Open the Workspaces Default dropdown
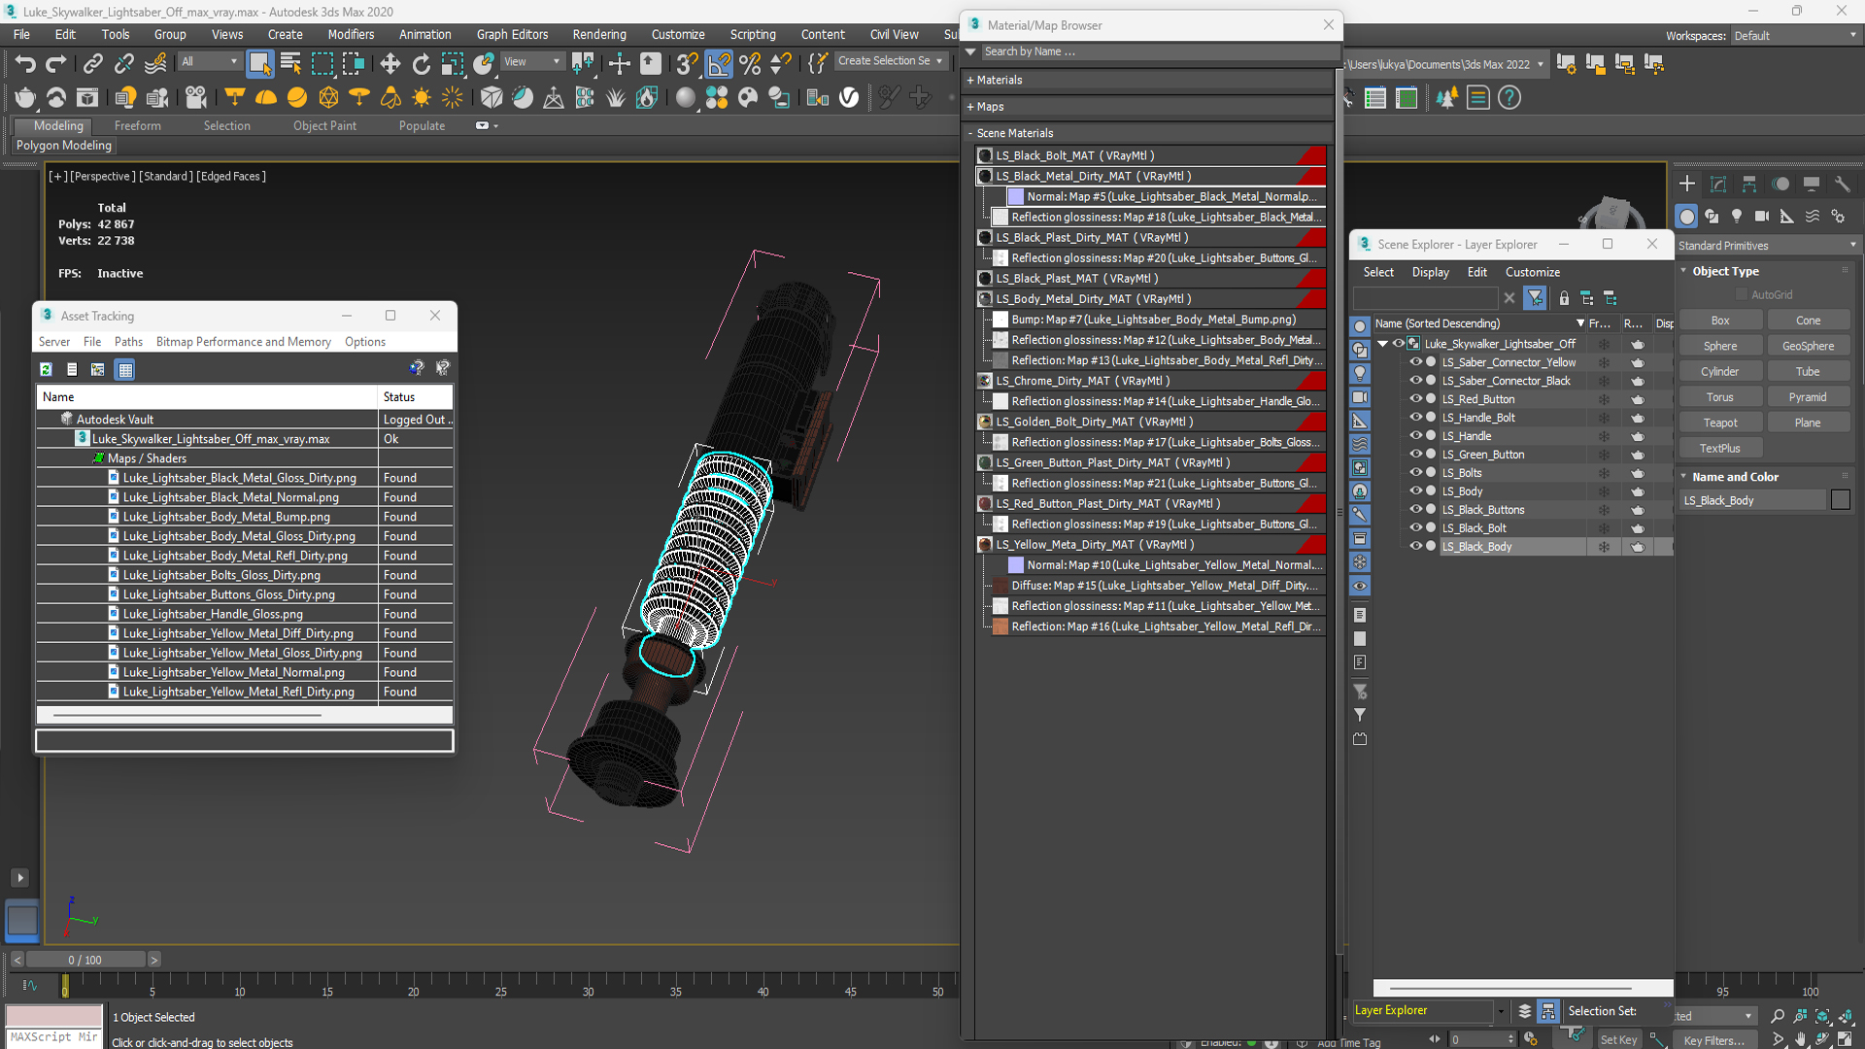 pyautogui.click(x=1795, y=36)
